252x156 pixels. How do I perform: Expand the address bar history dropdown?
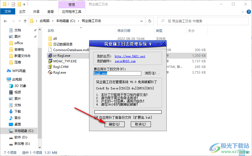pos(142,21)
